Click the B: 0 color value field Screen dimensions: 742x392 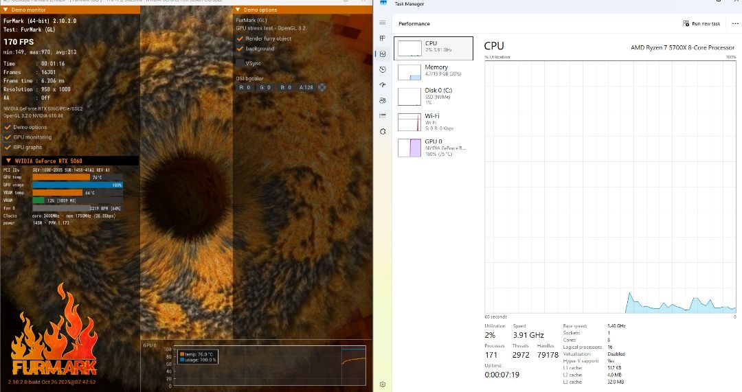[285, 87]
